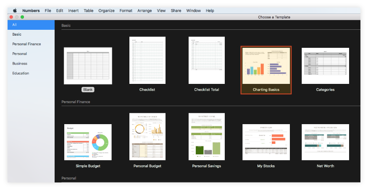The height and width of the screenshot is (190, 368).
Task: Pick the Personal Budget template
Action: [x=147, y=137]
